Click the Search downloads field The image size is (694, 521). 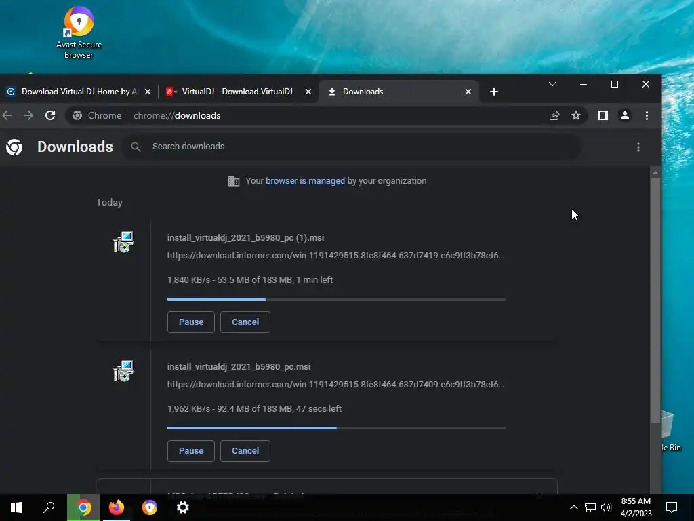point(352,147)
